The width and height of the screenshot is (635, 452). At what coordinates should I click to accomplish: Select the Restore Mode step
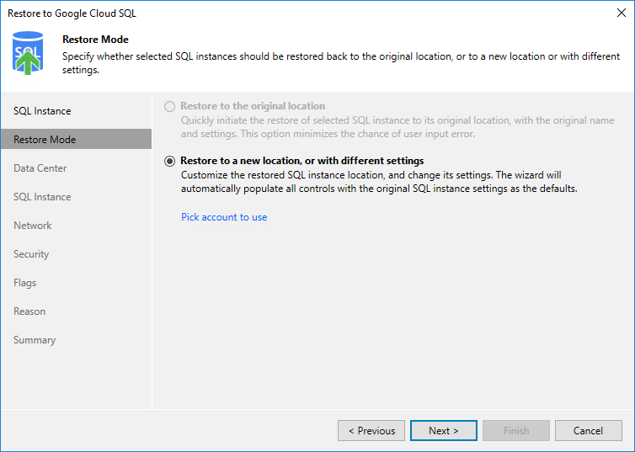(45, 140)
